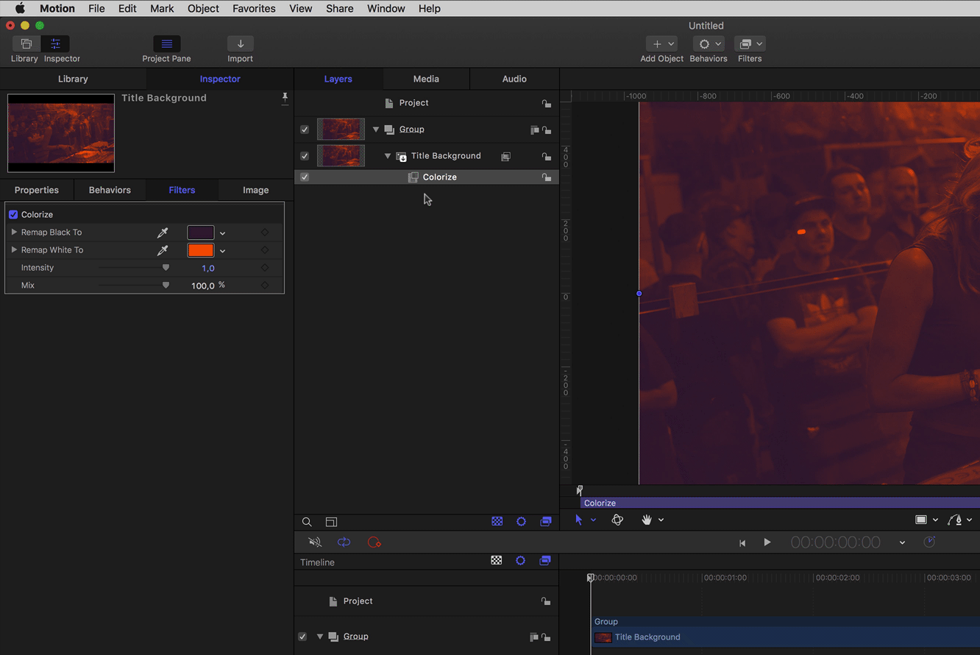This screenshot has width=980, height=655.
Task: Open the Behaviors dropdown in toolbar
Action: (709, 44)
